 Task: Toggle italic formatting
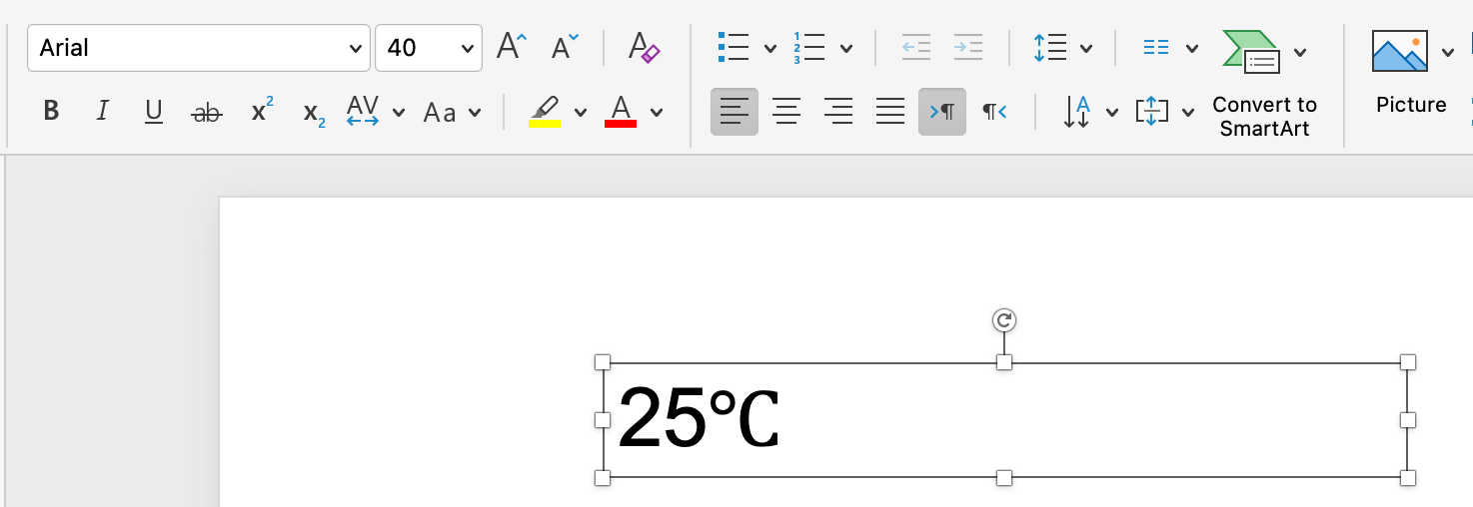coord(102,112)
